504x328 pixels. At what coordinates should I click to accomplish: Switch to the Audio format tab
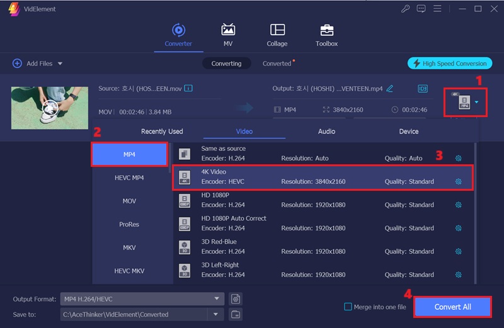326,132
